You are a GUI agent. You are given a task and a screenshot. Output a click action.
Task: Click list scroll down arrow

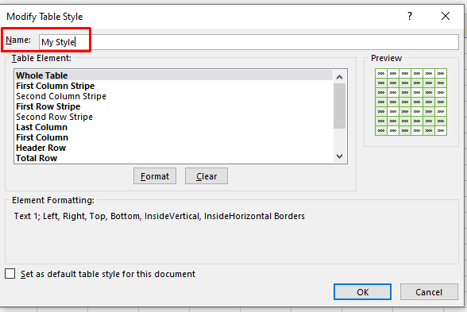pyautogui.click(x=340, y=156)
